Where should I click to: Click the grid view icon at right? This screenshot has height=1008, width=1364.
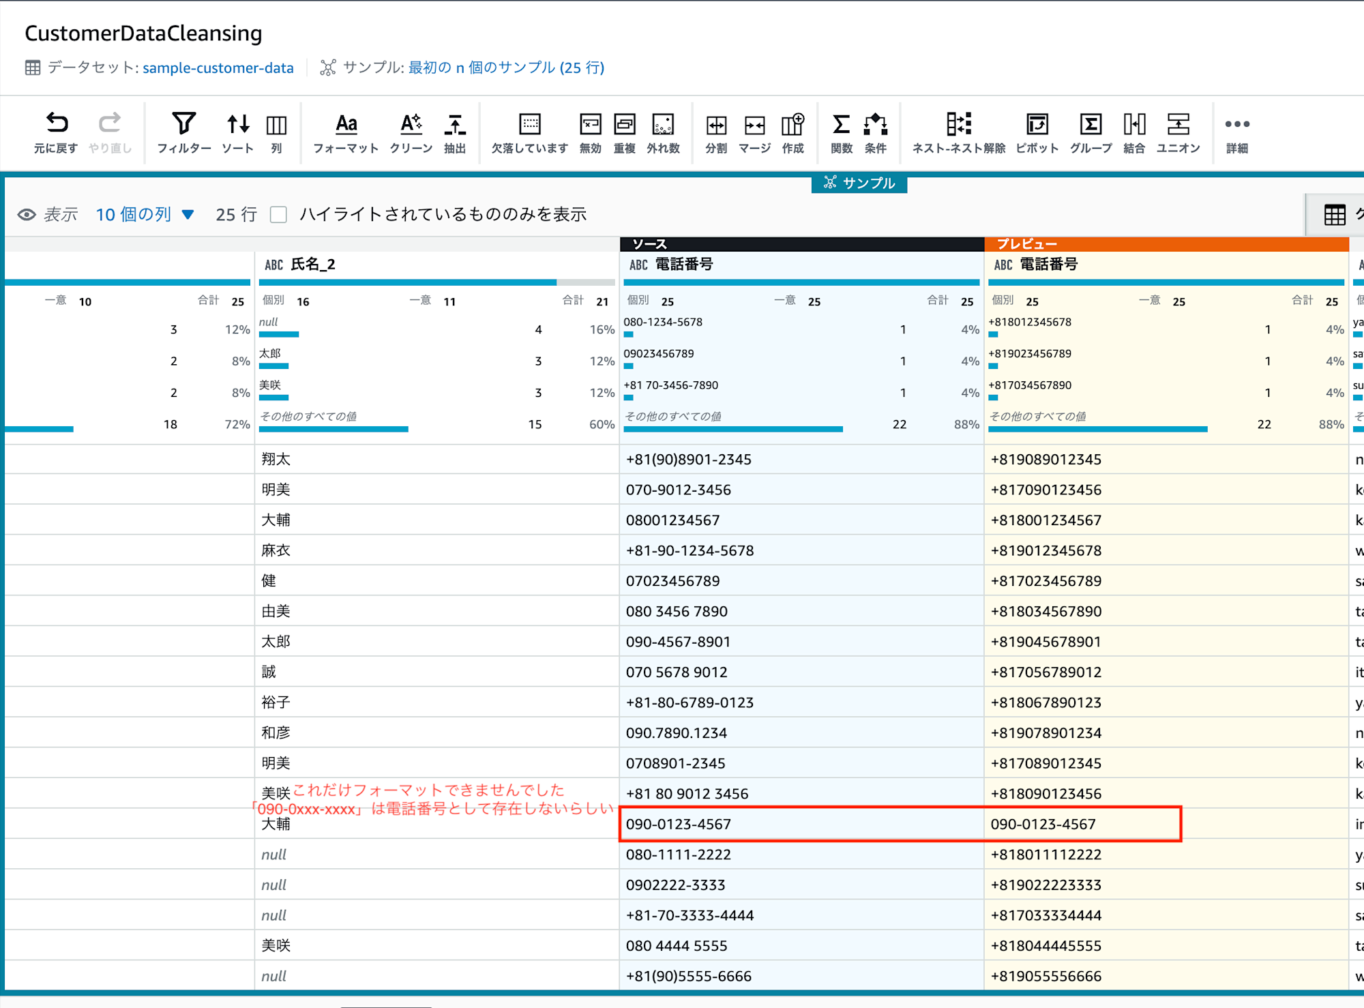coord(1335,215)
